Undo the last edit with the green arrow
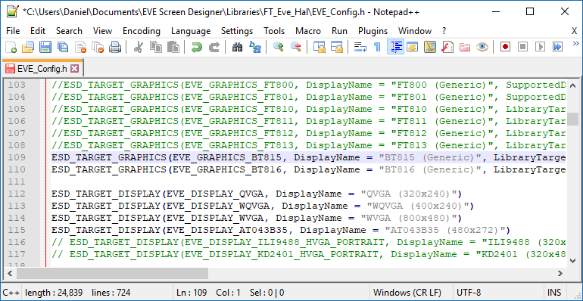 pos(196,47)
